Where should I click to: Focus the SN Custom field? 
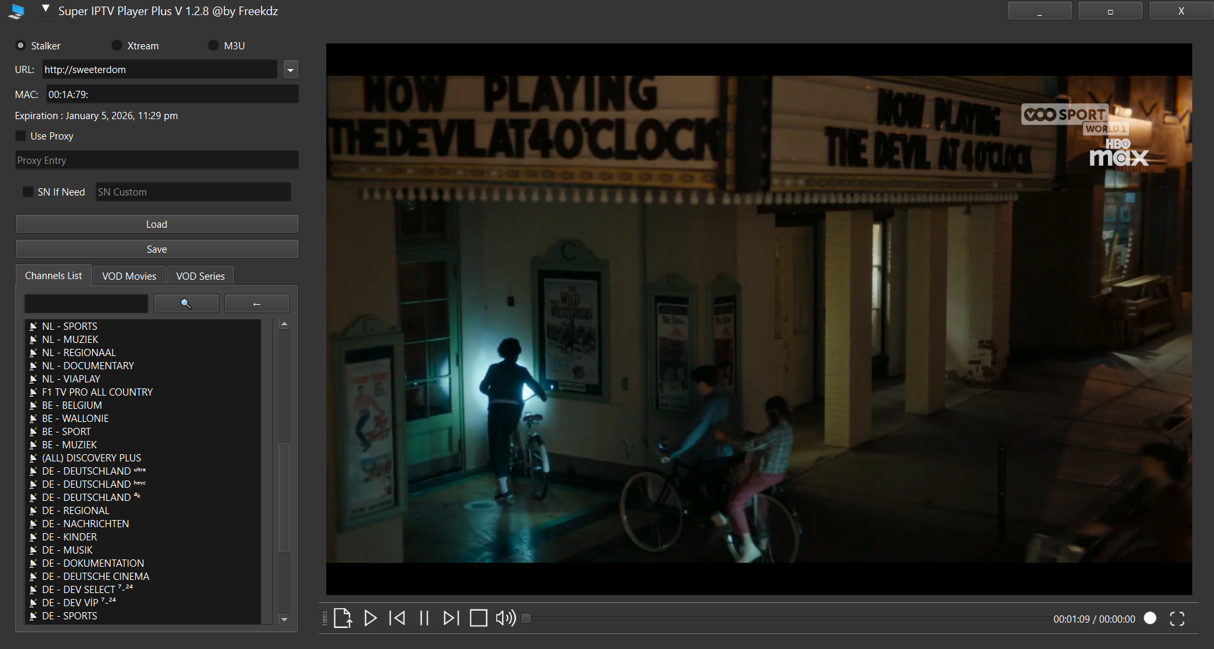pyautogui.click(x=193, y=192)
